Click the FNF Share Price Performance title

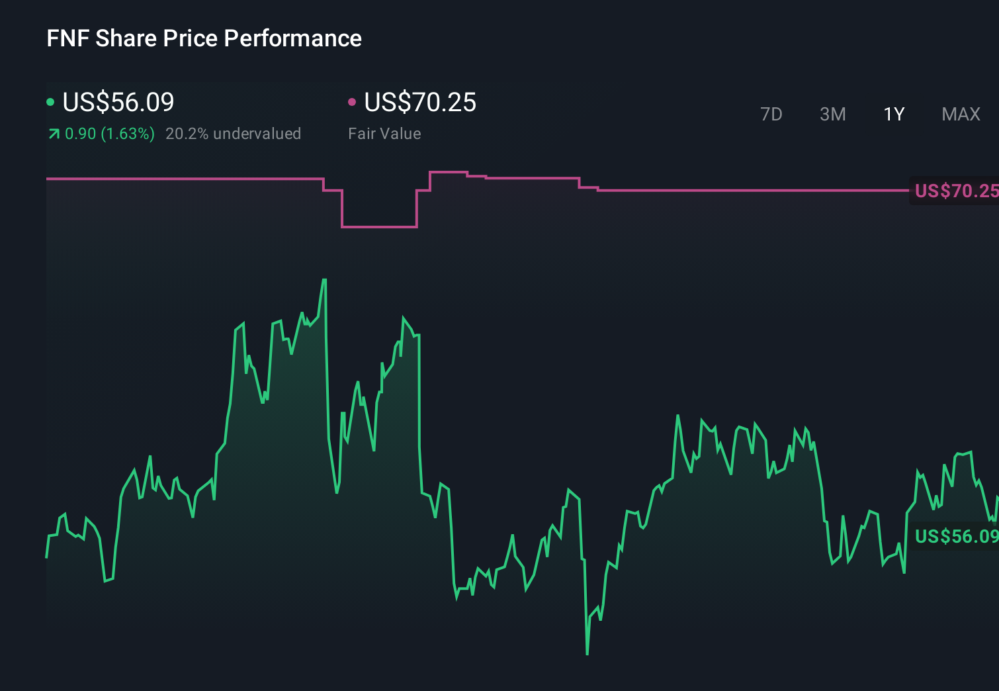[203, 38]
